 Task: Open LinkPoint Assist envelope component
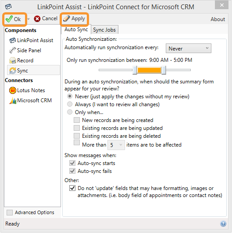coord(12,40)
